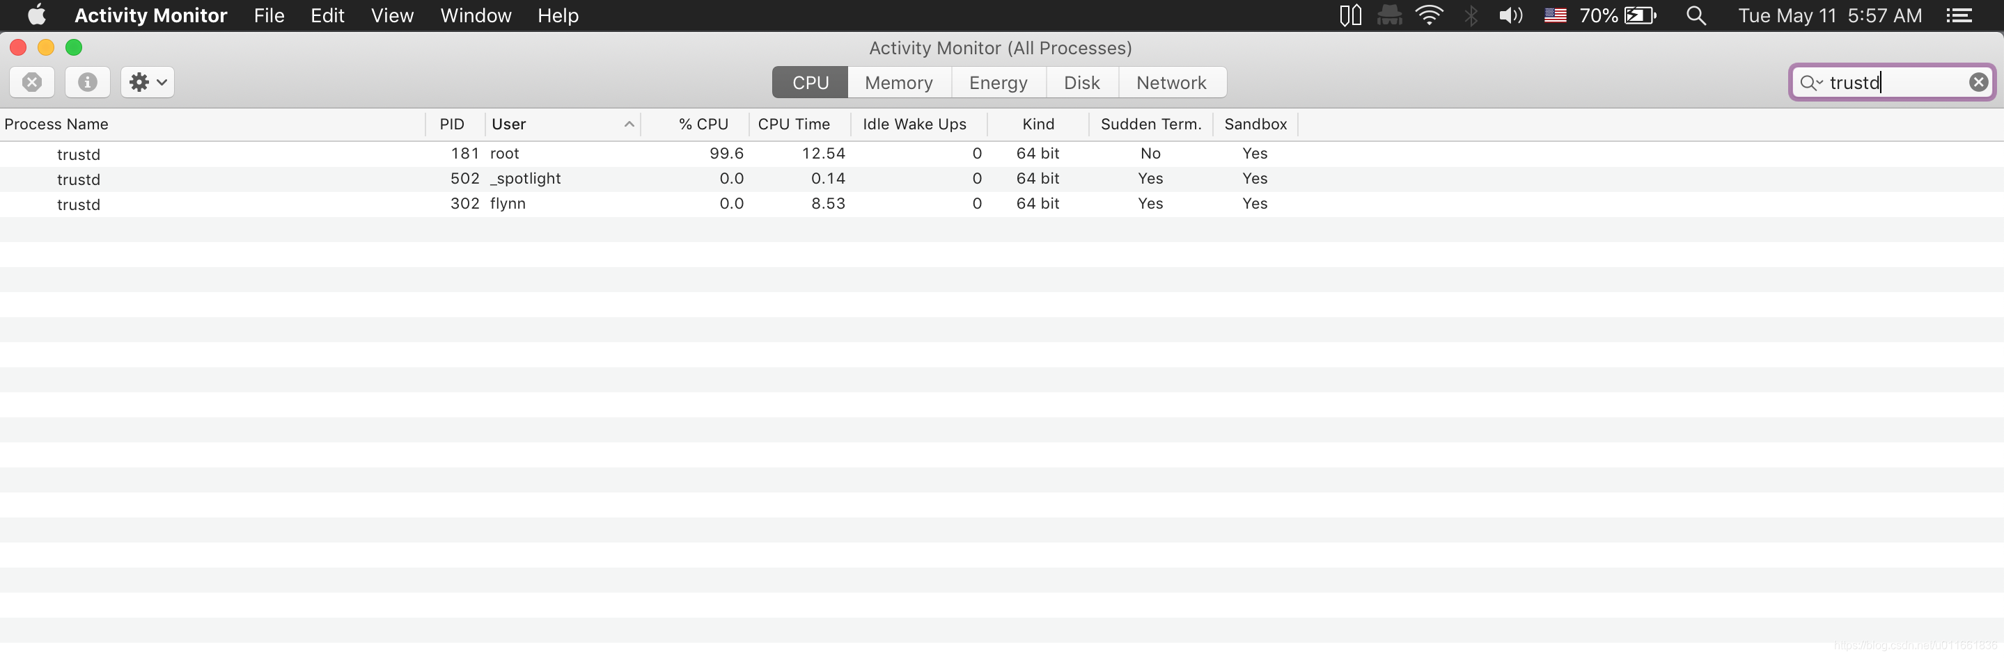Switch to the Network tab
The image size is (2004, 658).
coord(1172,82)
